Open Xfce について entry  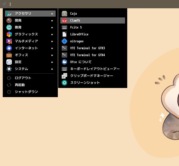point(93,62)
